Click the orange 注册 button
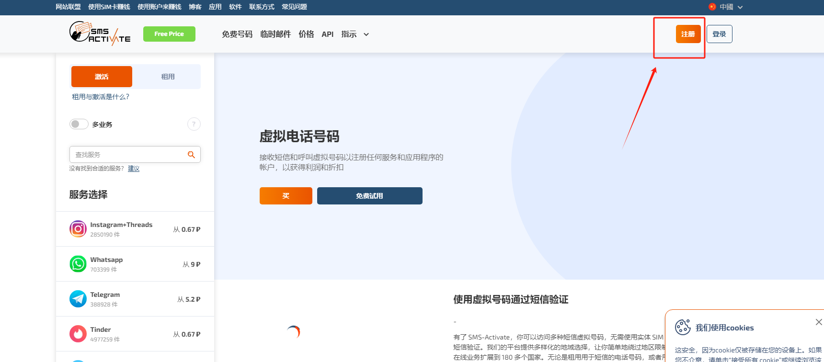 coord(688,34)
